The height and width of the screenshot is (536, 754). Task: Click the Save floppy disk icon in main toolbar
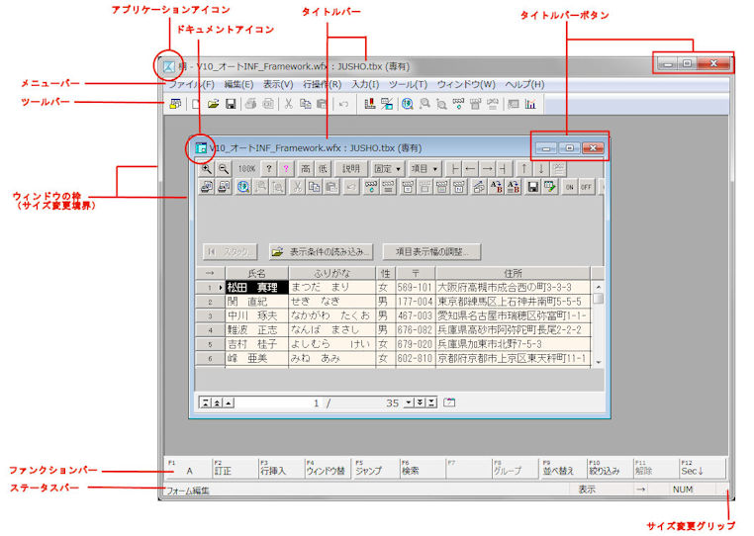click(x=230, y=104)
